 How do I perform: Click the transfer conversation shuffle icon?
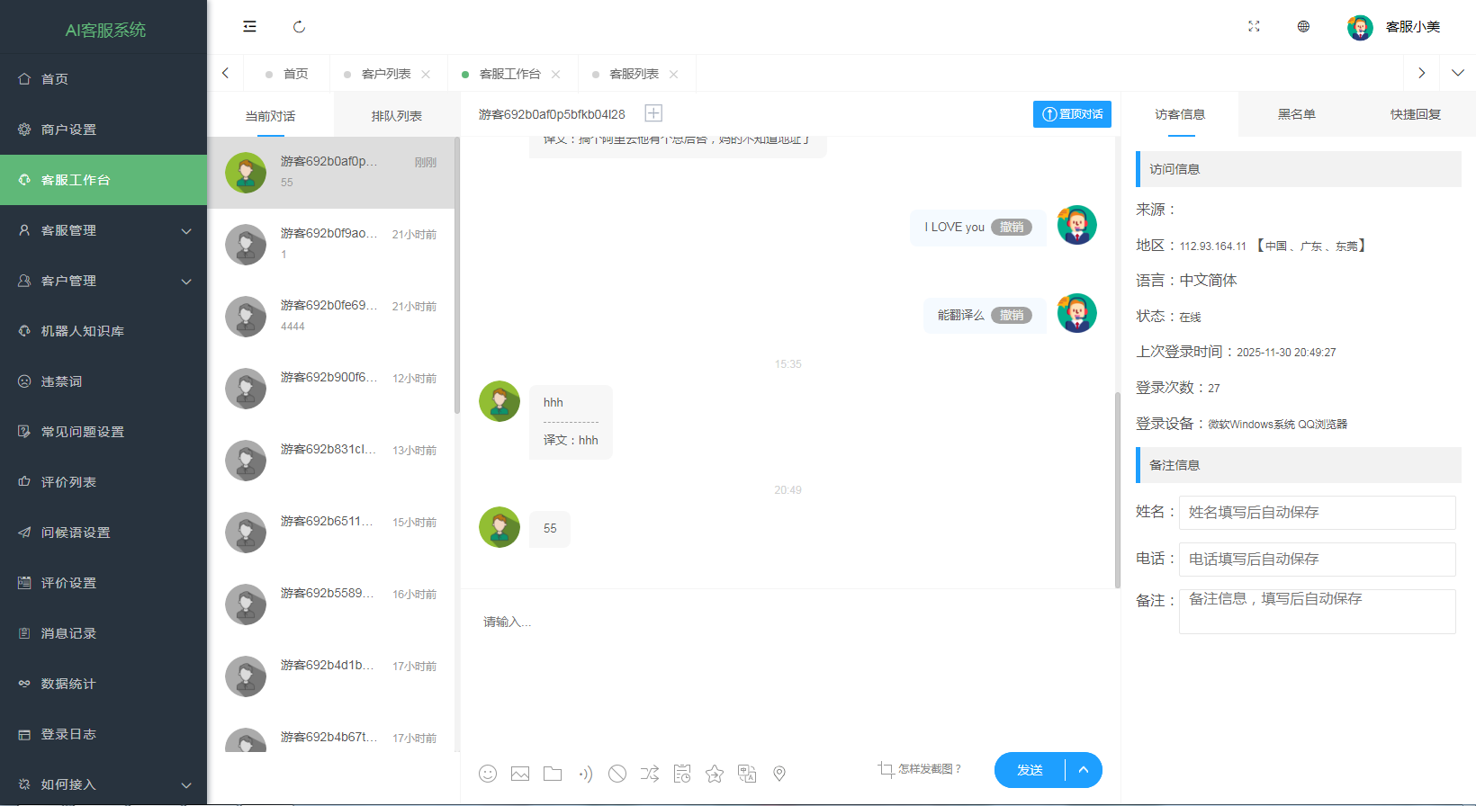tap(650, 774)
